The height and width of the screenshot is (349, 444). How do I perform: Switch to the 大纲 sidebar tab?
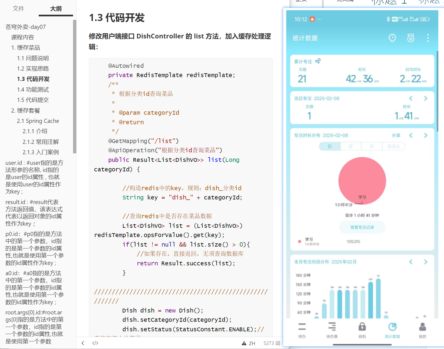click(x=56, y=9)
